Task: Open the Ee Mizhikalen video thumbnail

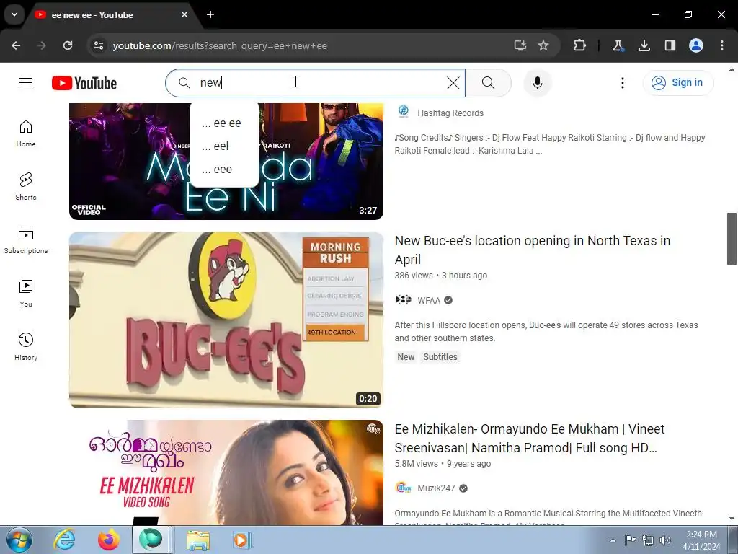Action: point(226,472)
